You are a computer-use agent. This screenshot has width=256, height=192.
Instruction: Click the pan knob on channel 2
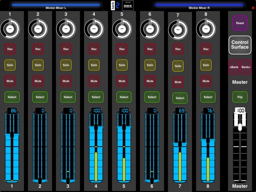[38, 29]
